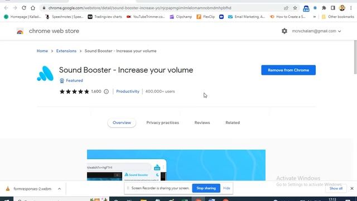
Task: Click the extension preview screenshot
Action: pos(176,165)
